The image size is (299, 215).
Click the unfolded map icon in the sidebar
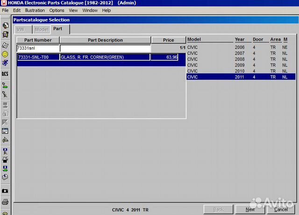5,45
